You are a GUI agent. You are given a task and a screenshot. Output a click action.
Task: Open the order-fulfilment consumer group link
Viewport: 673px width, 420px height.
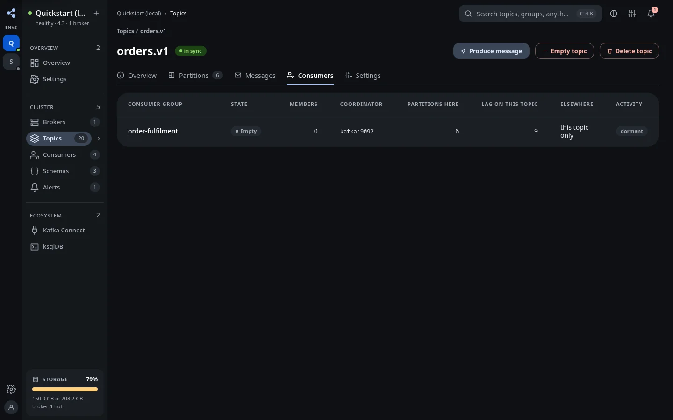(153, 131)
